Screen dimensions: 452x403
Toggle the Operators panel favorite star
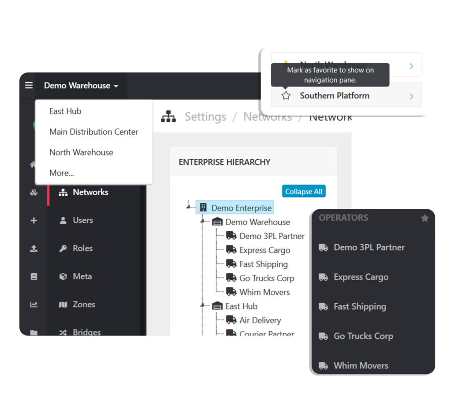(425, 218)
